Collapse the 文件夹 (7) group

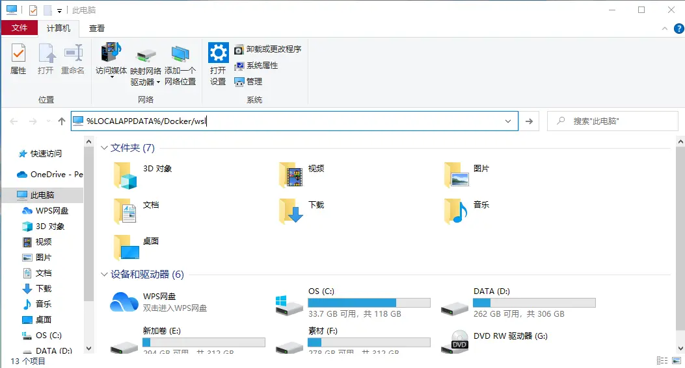click(x=104, y=148)
